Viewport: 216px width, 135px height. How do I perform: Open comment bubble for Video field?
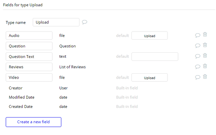[198, 77]
